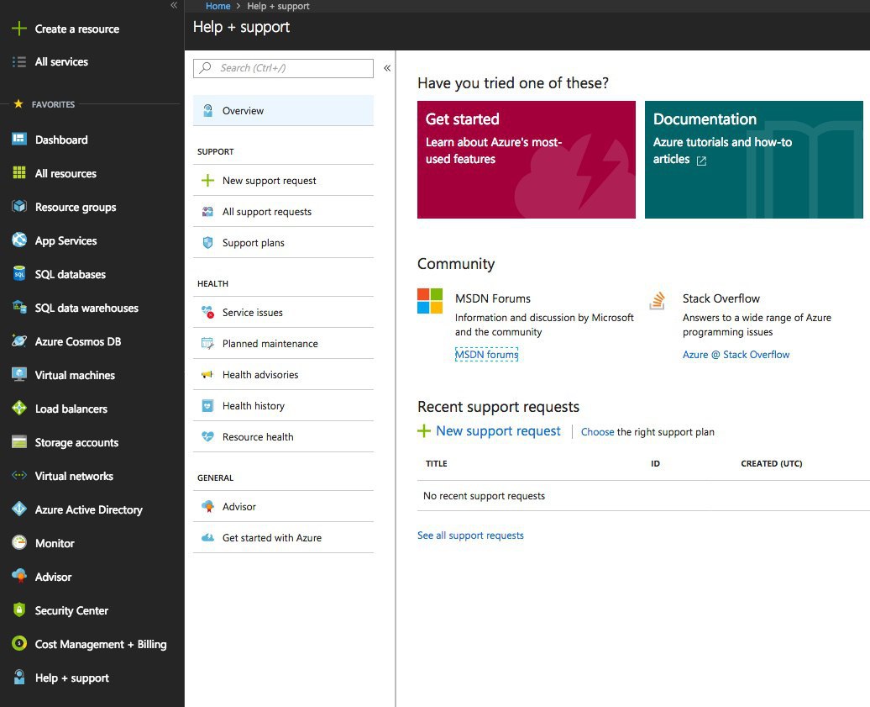This screenshot has height=707, width=870.
Task: Click the Advisor icon in left sidebar
Action: click(x=18, y=577)
